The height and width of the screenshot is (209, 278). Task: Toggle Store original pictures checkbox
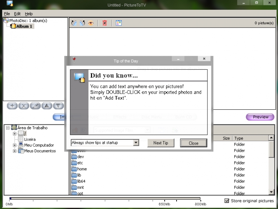pos(227,201)
